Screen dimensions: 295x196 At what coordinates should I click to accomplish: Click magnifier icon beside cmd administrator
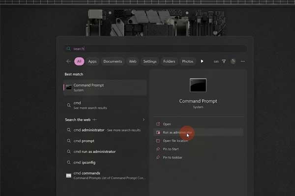pos(69,130)
